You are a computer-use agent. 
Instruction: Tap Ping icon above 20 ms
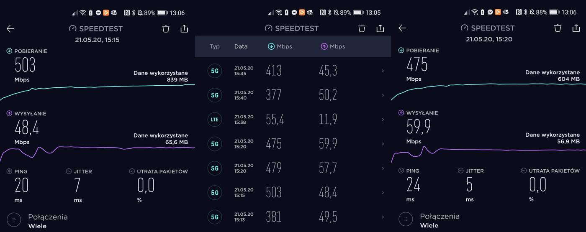click(9, 171)
